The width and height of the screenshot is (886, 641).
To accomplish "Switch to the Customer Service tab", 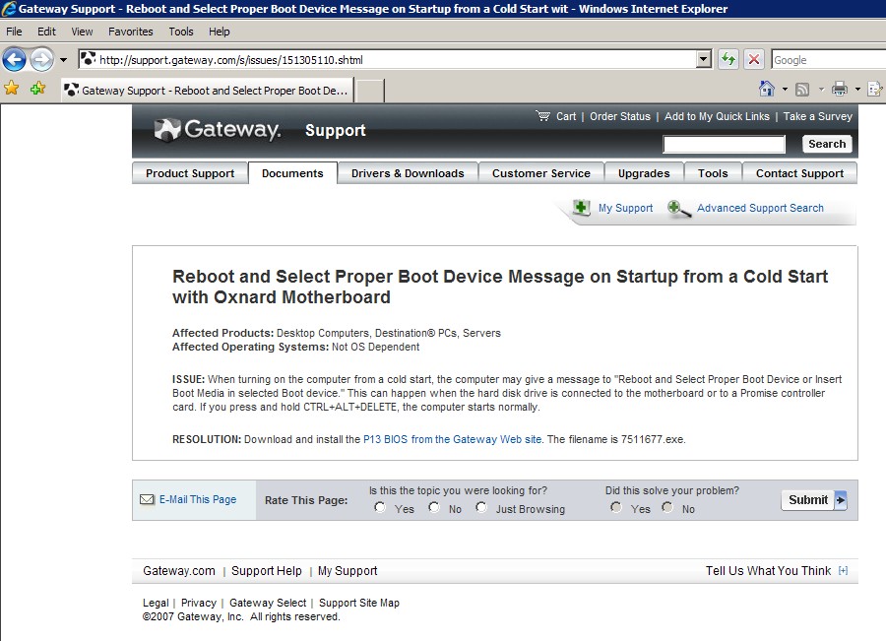I will (x=541, y=173).
